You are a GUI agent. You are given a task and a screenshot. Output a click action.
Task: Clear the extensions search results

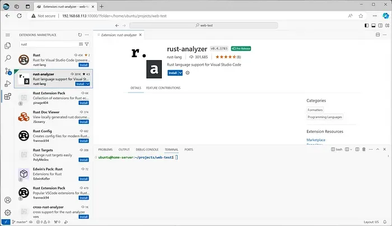coord(81,44)
